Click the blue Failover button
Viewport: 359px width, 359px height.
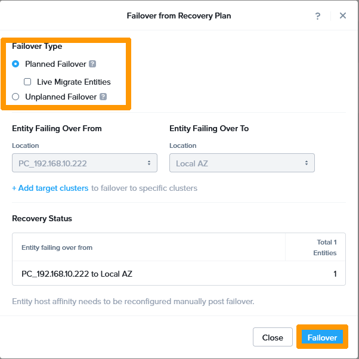click(x=322, y=338)
